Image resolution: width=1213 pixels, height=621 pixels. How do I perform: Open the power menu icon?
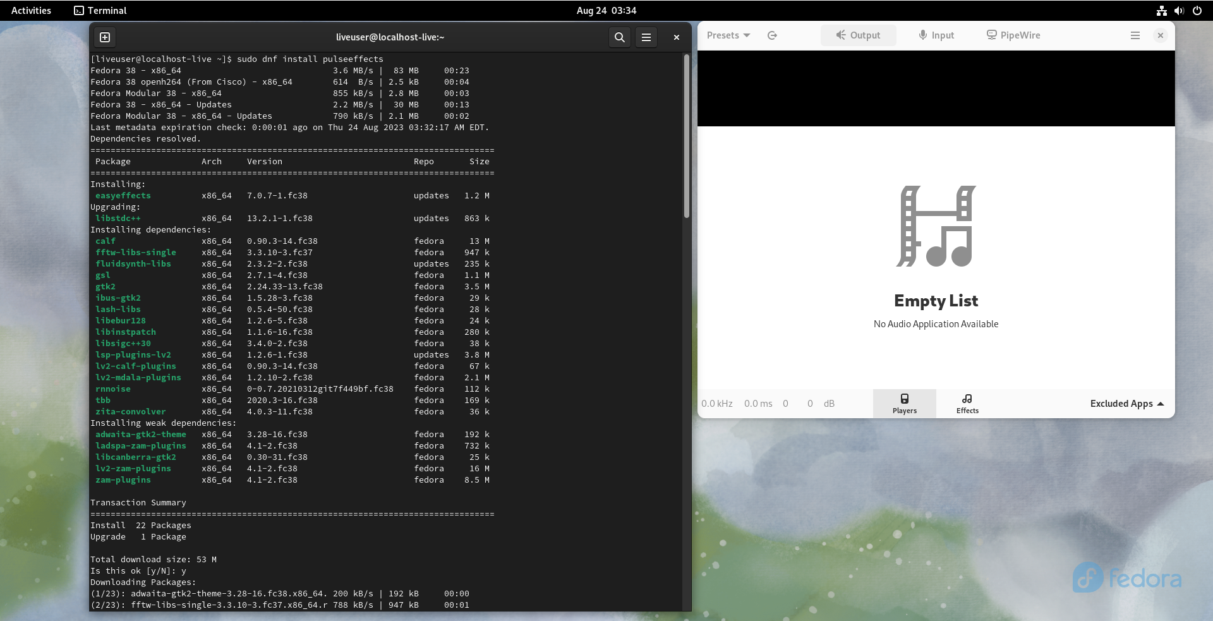point(1197,10)
